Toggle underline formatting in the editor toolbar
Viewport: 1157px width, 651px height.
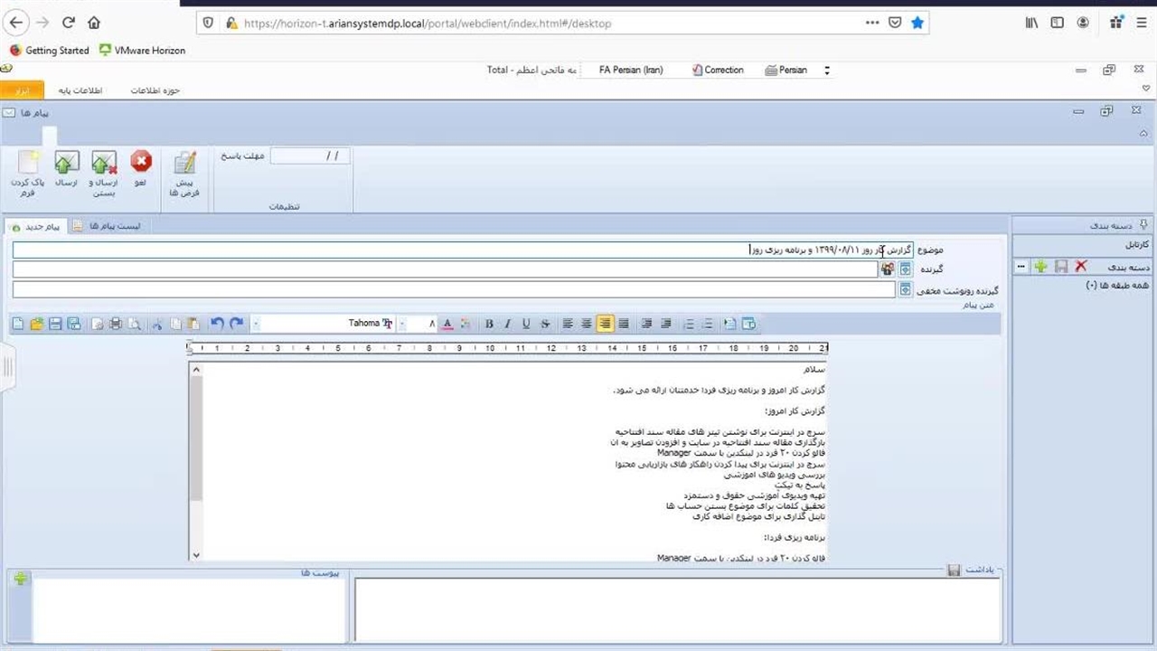click(x=526, y=324)
